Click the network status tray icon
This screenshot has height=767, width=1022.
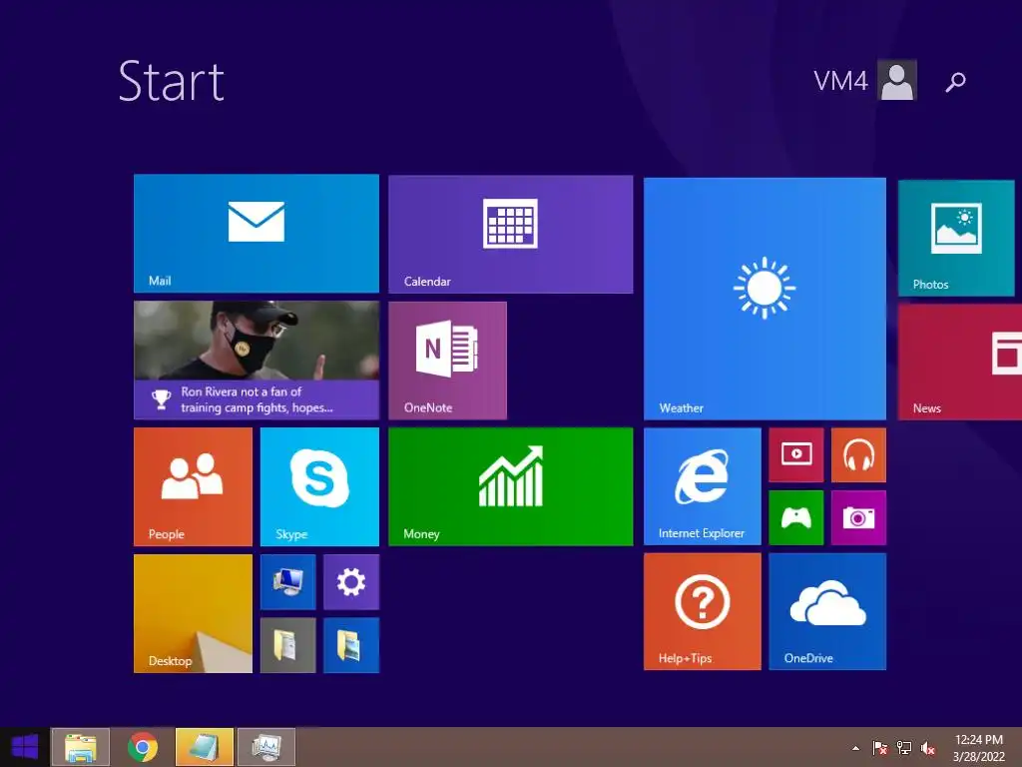[904, 748]
